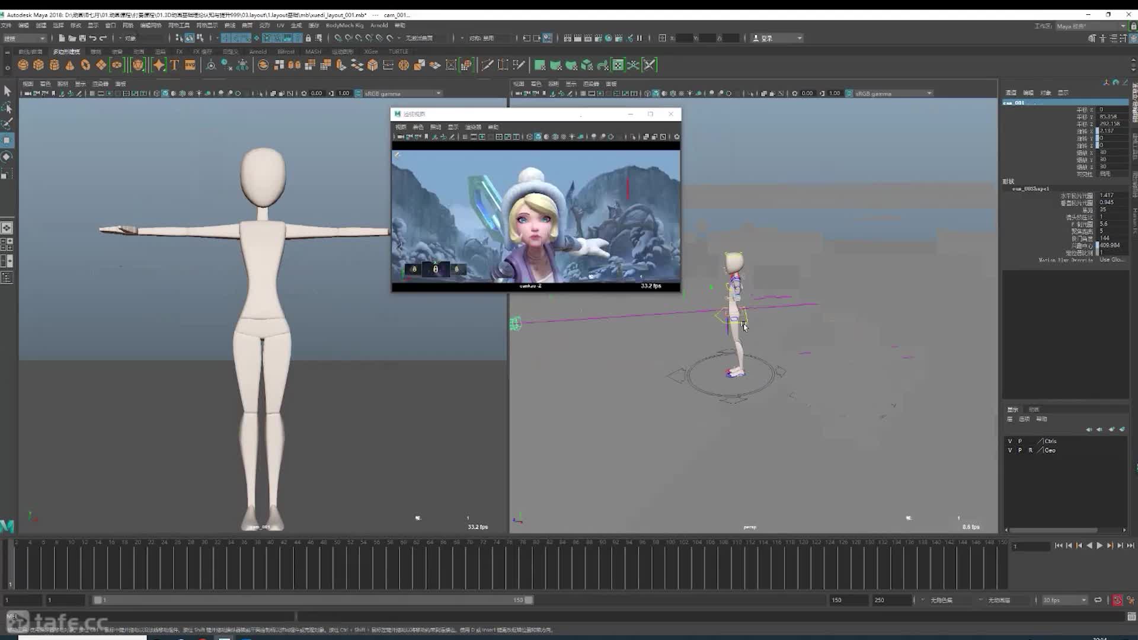The width and height of the screenshot is (1138, 640).
Task: Switch to the MASH shelf tab
Action: click(x=313, y=52)
